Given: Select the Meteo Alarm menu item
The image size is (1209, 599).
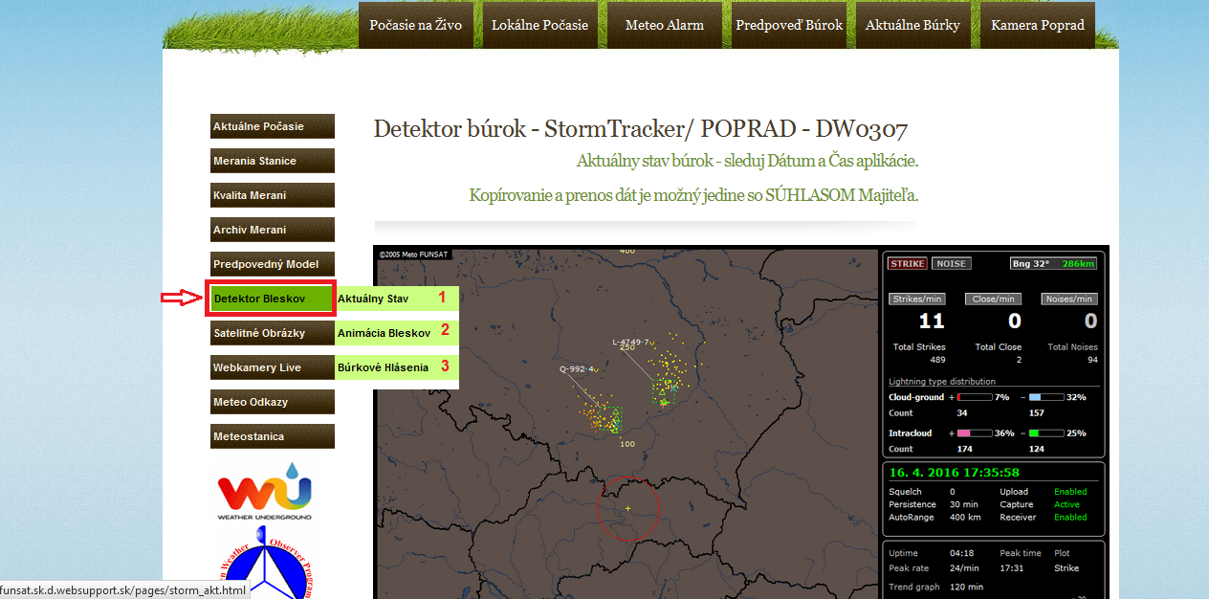Looking at the screenshot, I should pyautogui.click(x=664, y=26).
